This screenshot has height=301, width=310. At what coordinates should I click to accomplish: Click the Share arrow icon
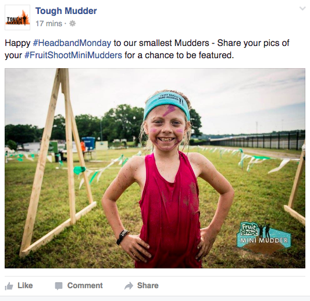coord(129,286)
